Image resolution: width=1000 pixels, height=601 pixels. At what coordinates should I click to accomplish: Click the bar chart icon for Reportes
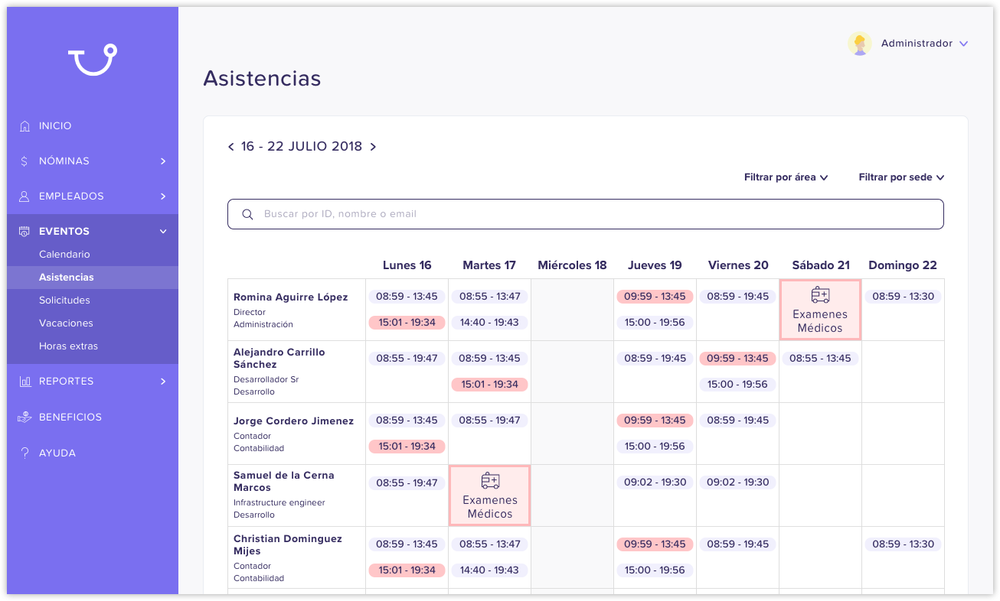25,382
